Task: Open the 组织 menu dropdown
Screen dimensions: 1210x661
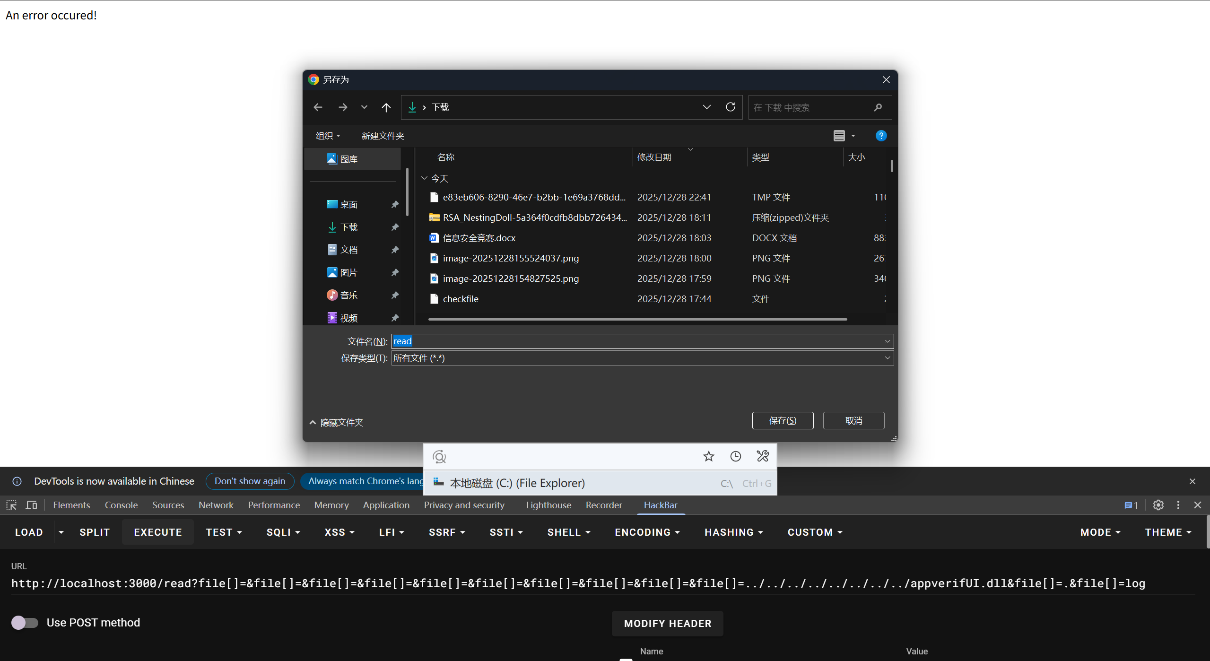Action: pyautogui.click(x=328, y=136)
